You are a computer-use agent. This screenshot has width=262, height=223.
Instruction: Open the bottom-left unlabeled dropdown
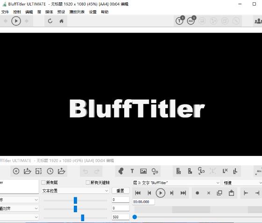(x=19, y=217)
